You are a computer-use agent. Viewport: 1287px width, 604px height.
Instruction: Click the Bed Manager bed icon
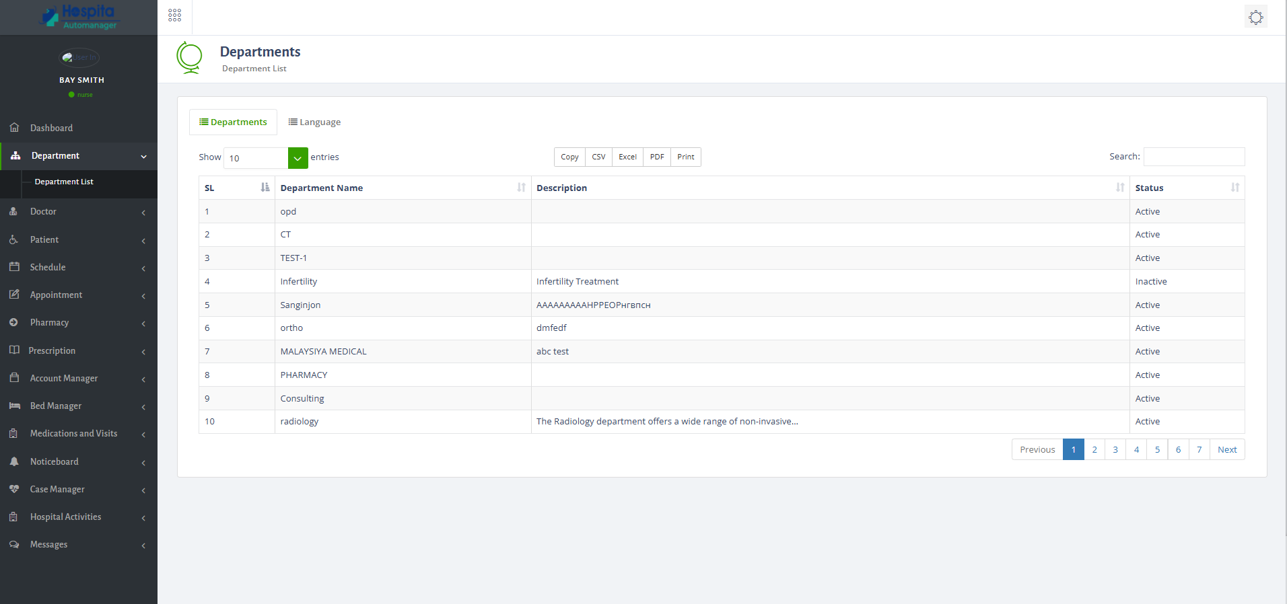(x=14, y=406)
